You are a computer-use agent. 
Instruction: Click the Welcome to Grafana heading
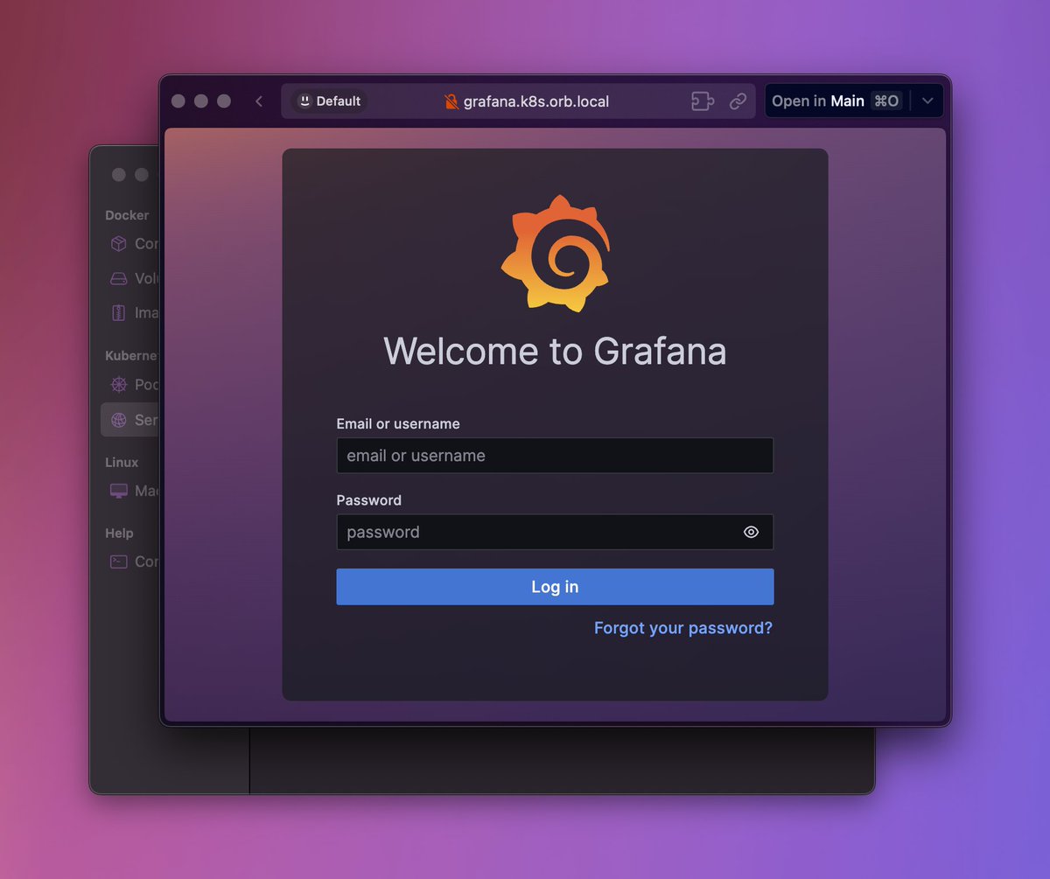click(x=555, y=351)
